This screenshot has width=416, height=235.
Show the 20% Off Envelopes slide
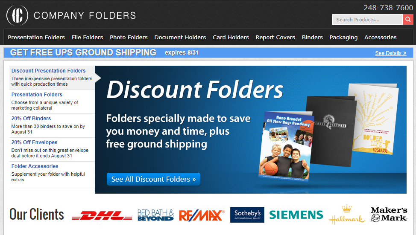click(x=34, y=142)
